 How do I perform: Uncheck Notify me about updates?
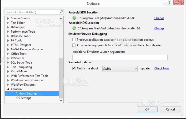(x=74, y=68)
